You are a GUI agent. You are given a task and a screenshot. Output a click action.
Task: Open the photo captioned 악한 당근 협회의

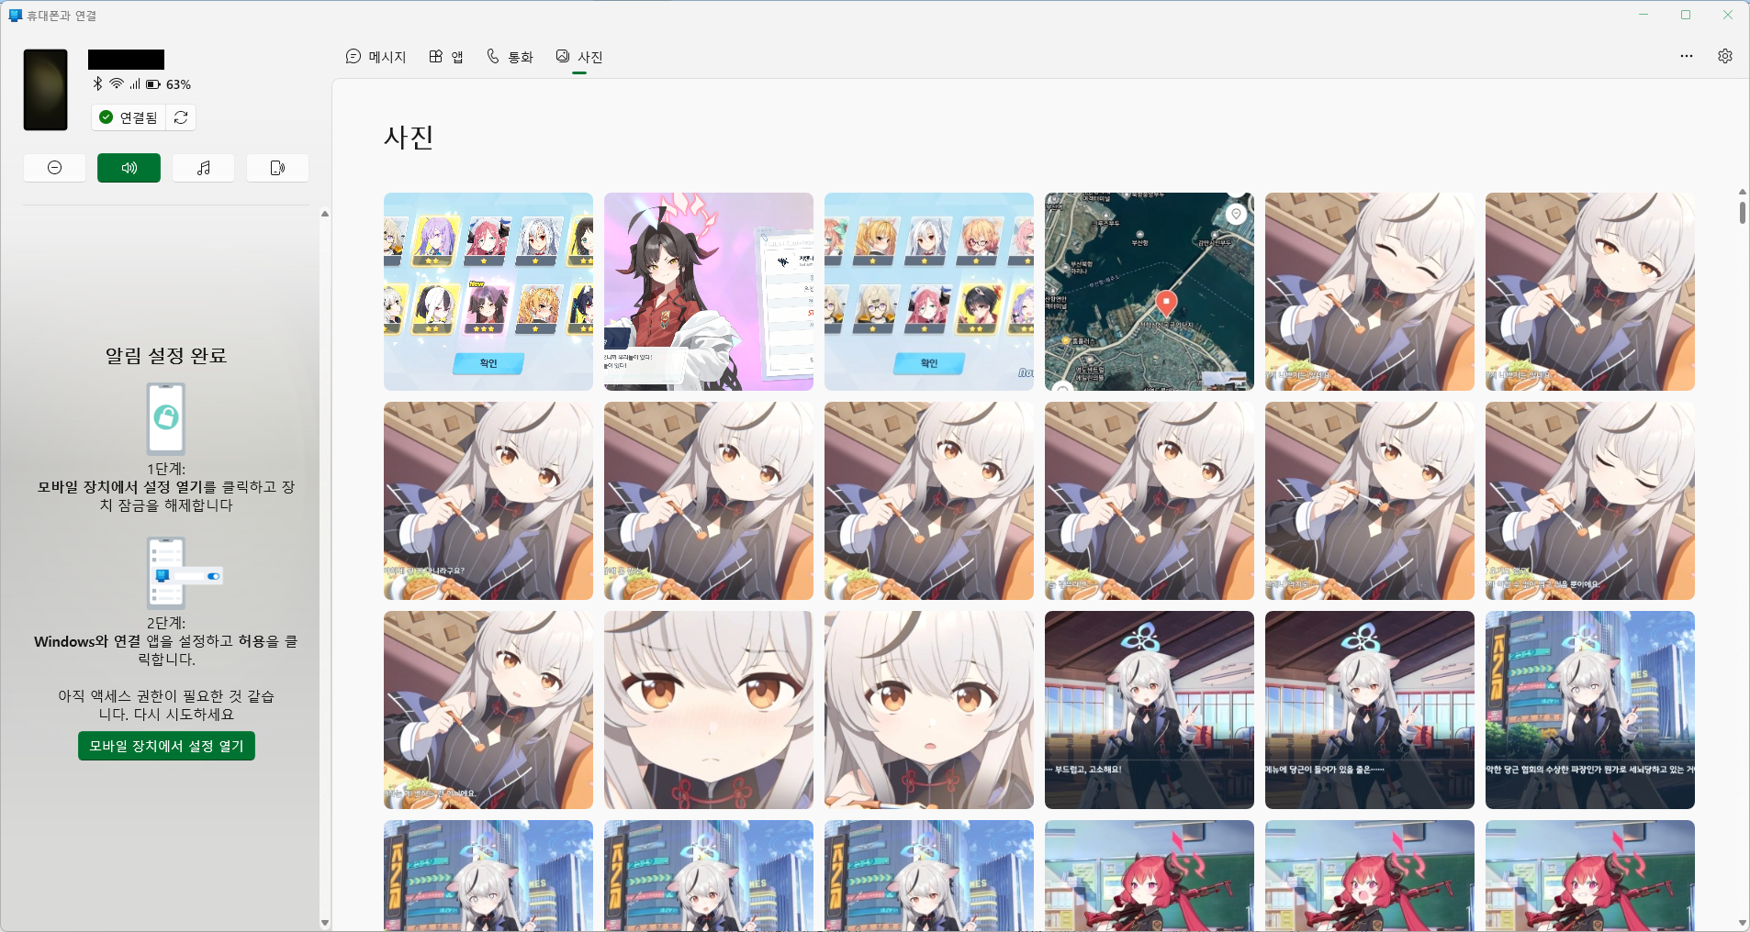1590,710
